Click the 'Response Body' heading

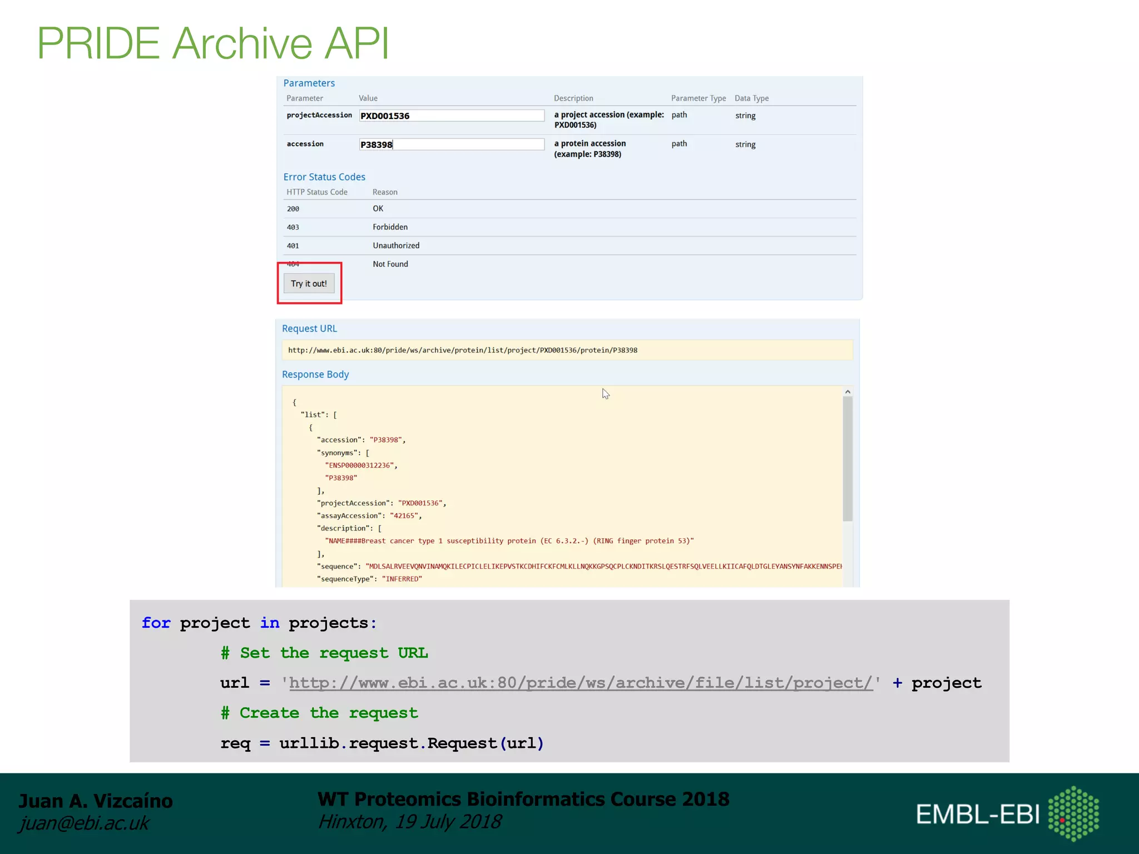tap(315, 375)
